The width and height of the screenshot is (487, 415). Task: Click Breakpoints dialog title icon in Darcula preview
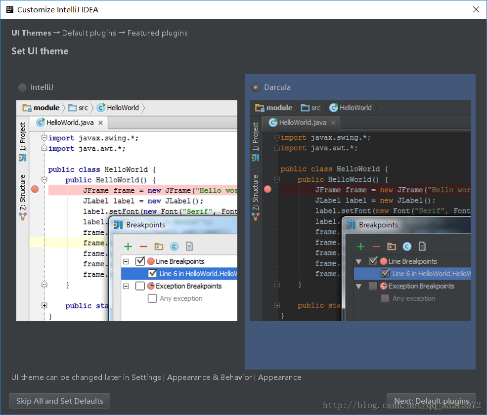tap(351, 225)
